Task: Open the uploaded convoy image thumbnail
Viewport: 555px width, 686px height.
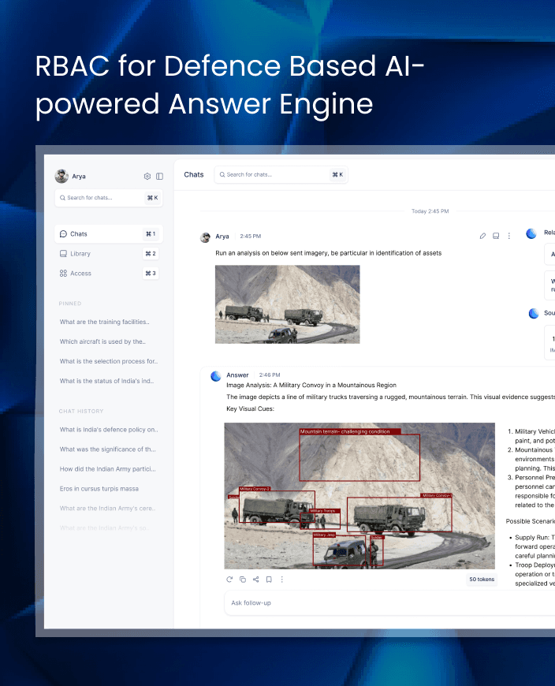Action: pyautogui.click(x=287, y=304)
